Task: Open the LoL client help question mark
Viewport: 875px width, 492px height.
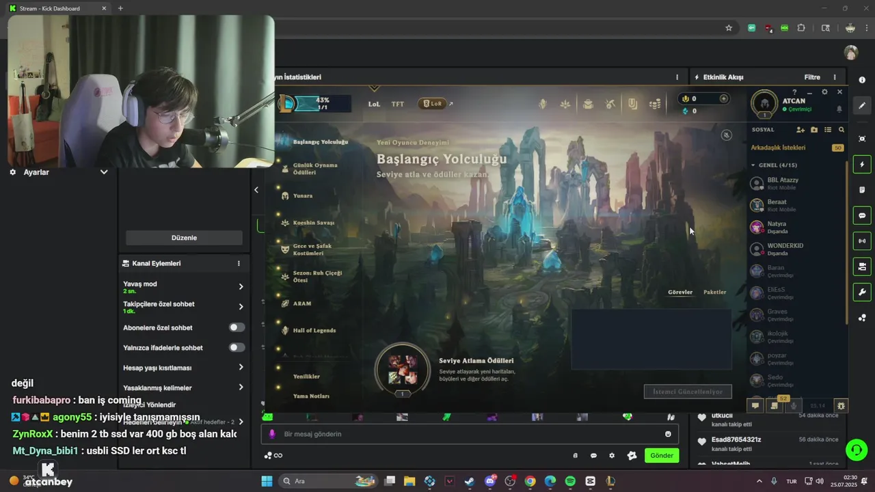Action: [x=794, y=92]
